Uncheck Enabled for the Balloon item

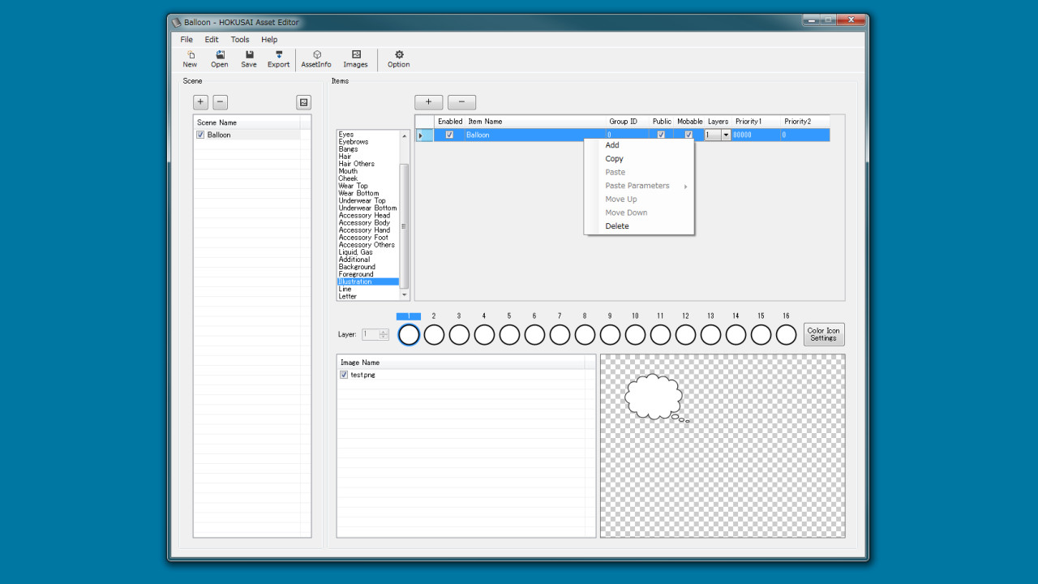[x=449, y=135]
